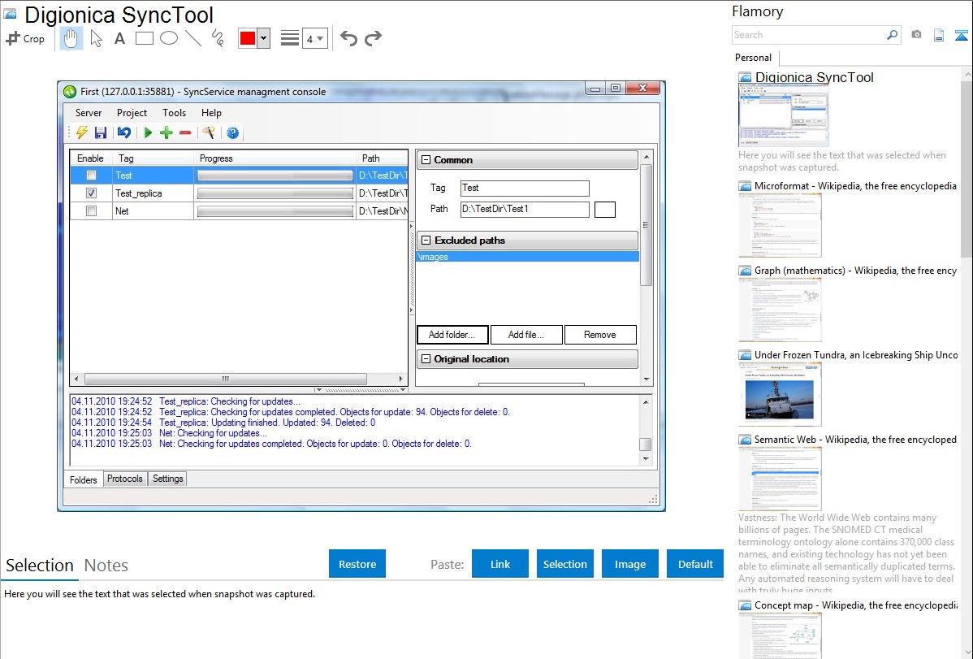Click the Test row progress bar
The image size is (973, 659).
275,176
